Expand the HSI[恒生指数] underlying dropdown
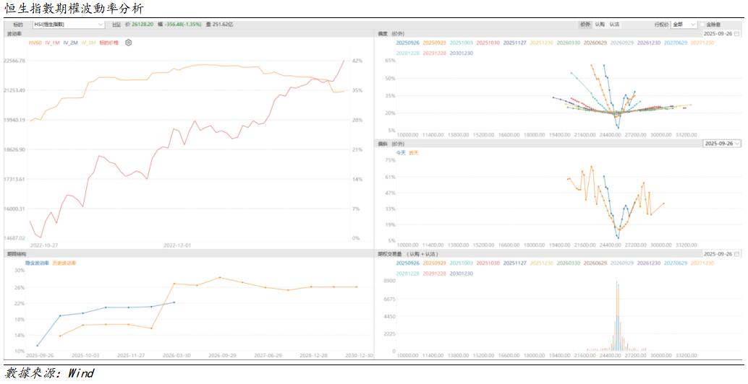Screen dimensions: 748x384 [x=69, y=25]
